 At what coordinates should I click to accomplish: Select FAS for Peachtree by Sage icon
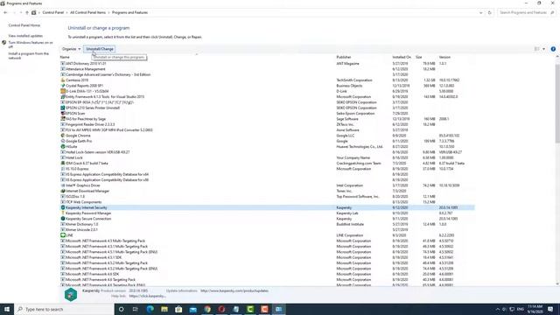(63, 119)
